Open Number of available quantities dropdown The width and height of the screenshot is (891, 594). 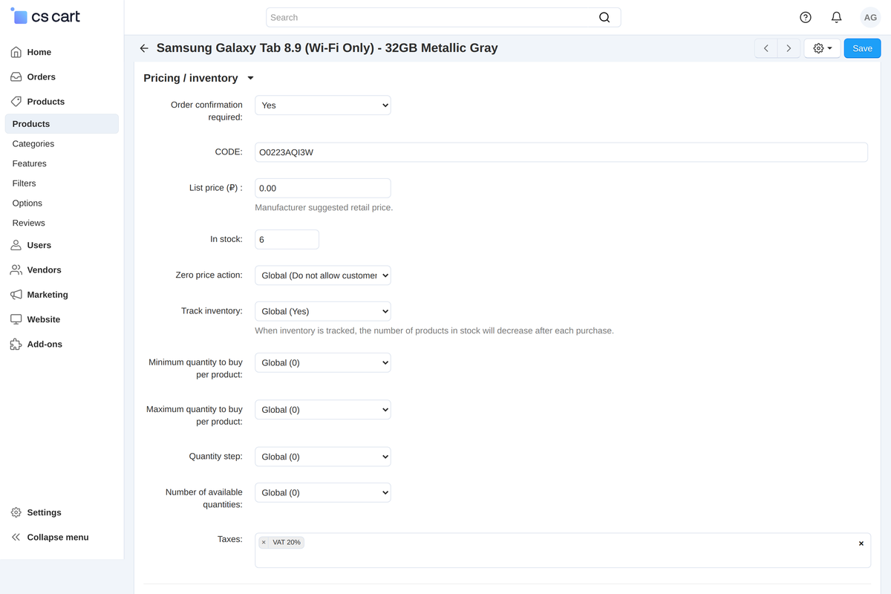click(x=323, y=493)
